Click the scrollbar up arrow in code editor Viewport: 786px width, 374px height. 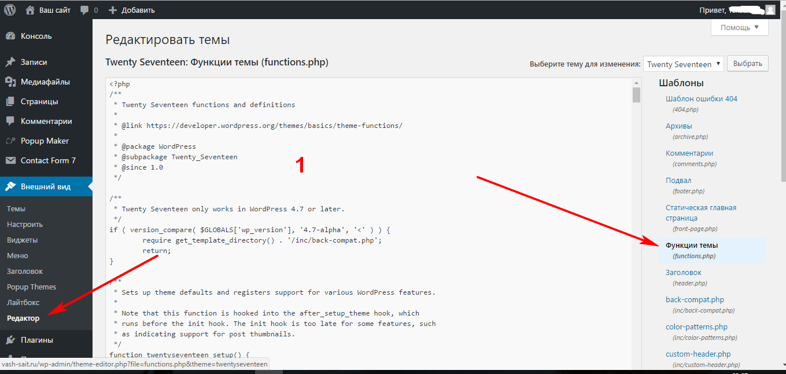pyautogui.click(x=636, y=82)
